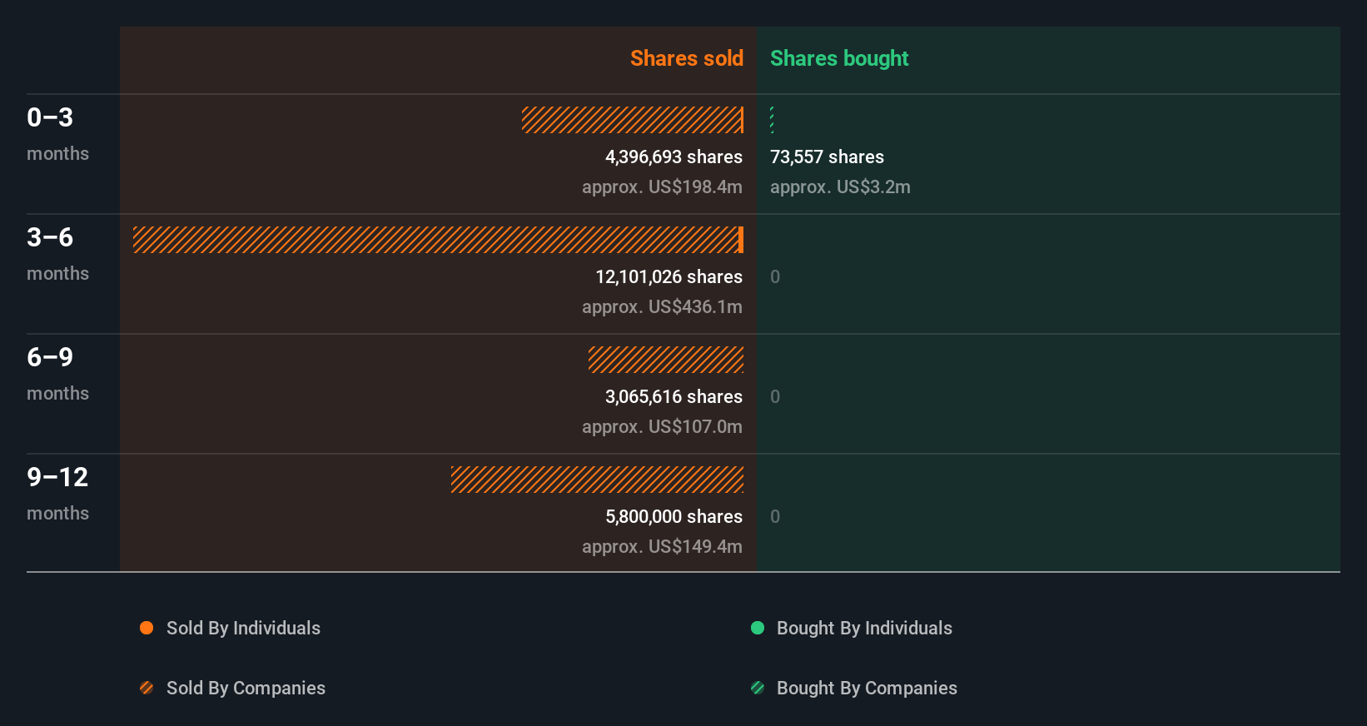Click the zero bought value in 6–9 months row
Image resolution: width=1367 pixels, height=726 pixels.
pos(775,396)
